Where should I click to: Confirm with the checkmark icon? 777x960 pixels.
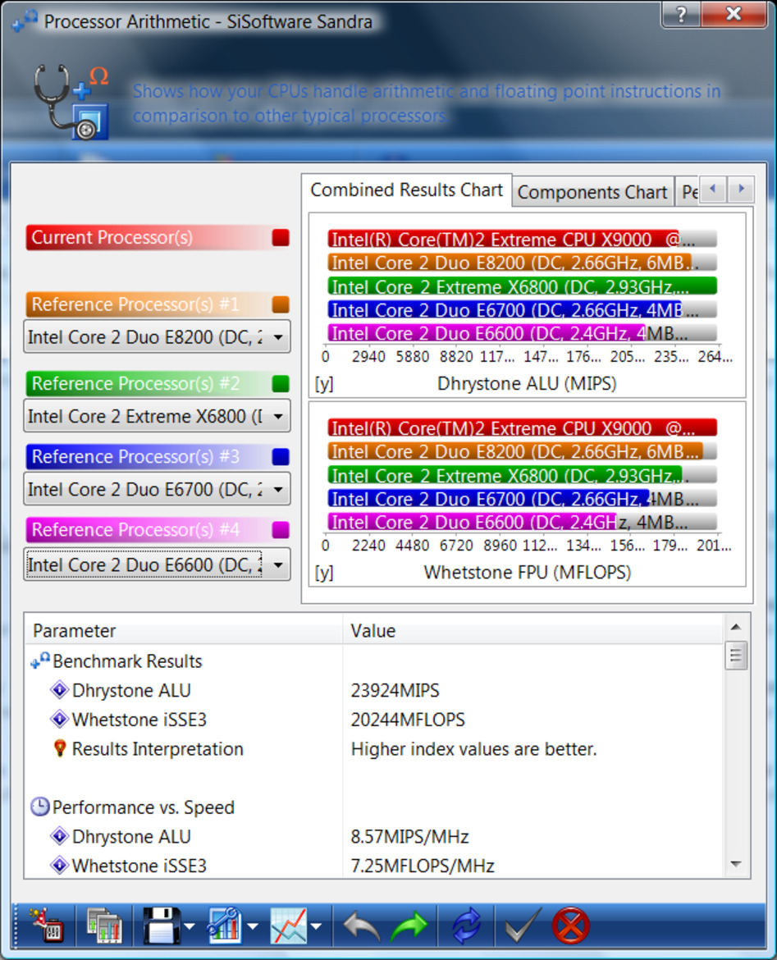520,925
